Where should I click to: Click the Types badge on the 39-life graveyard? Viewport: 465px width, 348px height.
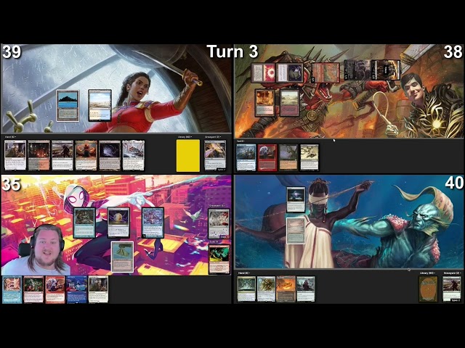221,170
